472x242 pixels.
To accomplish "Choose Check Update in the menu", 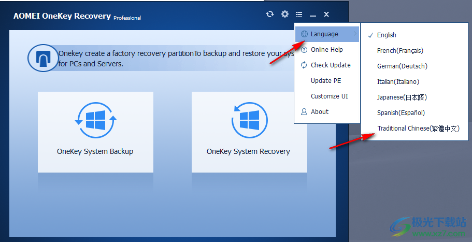I will coord(327,65).
